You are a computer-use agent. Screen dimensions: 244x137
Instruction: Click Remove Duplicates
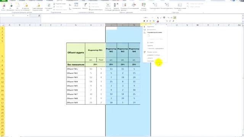116,7
